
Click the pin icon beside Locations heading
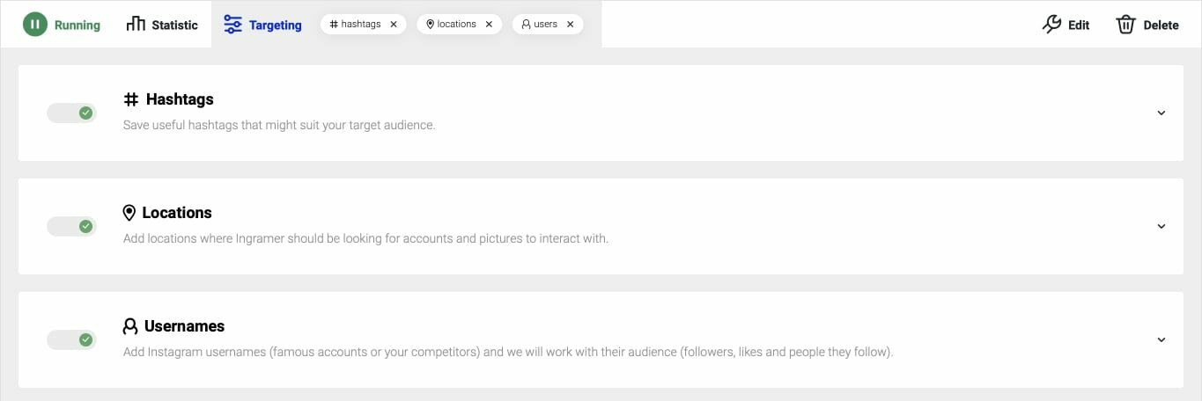pos(129,213)
